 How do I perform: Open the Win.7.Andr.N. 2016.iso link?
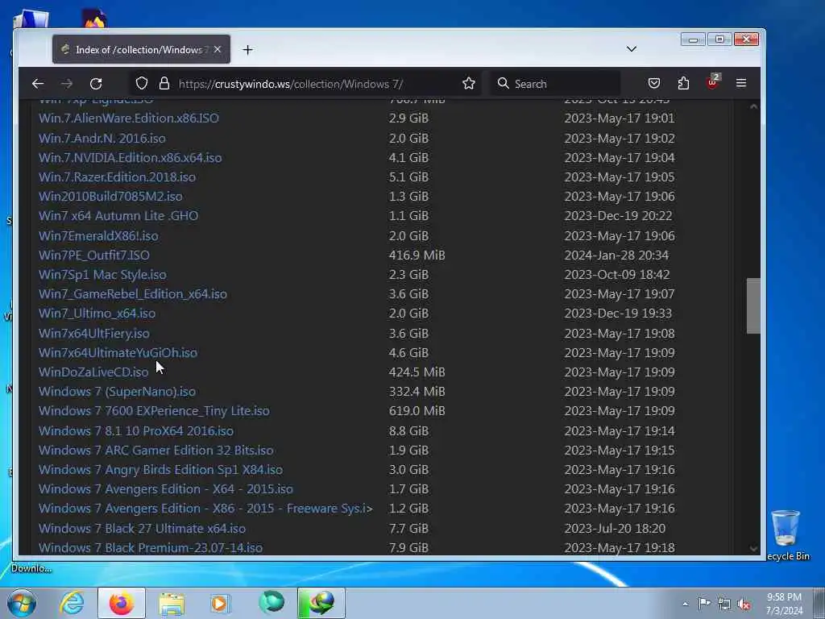point(102,138)
